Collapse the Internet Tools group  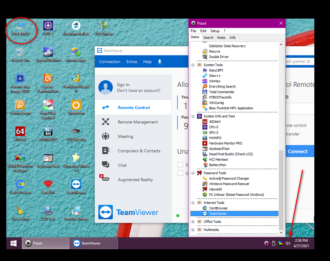[x=193, y=203]
